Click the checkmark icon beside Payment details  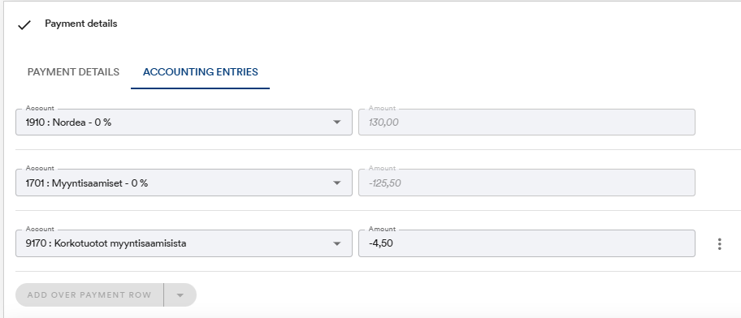(x=24, y=25)
